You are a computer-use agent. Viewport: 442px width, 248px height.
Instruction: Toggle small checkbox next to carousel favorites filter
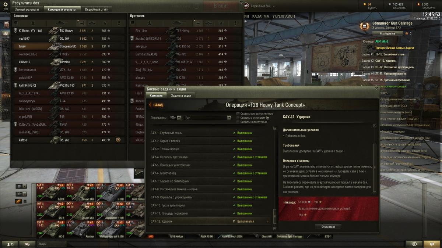(x=25, y=201)
